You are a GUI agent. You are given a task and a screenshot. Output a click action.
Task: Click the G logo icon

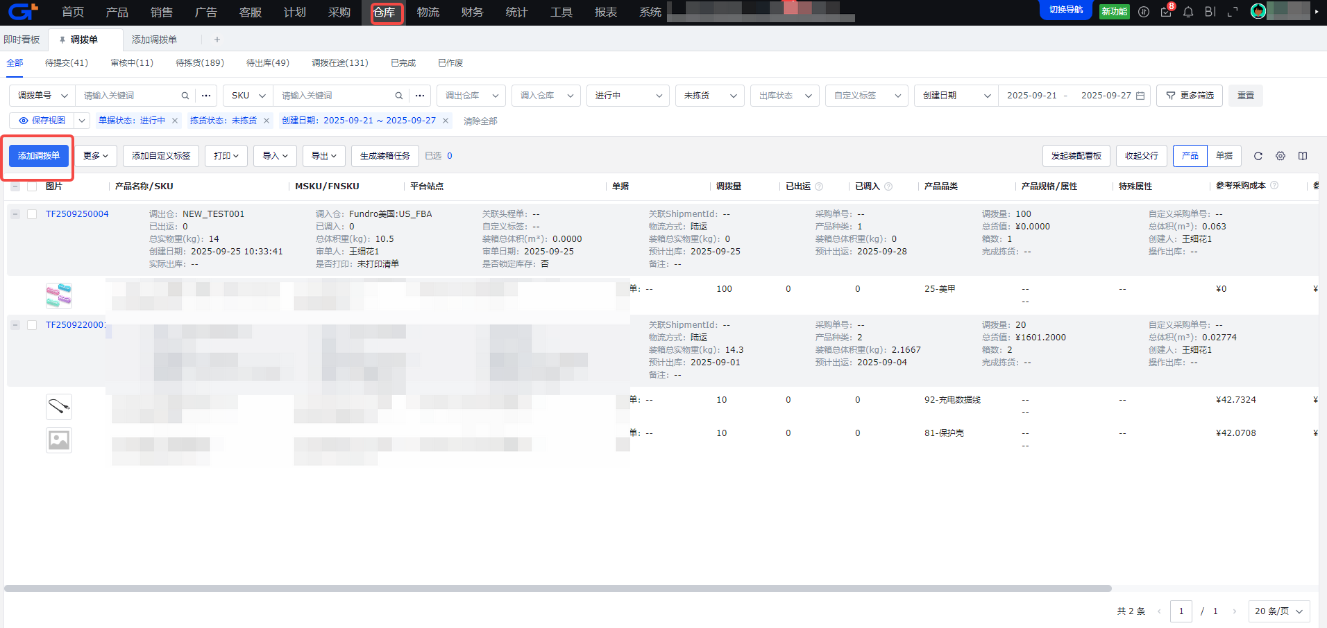(x=23, y=11)
